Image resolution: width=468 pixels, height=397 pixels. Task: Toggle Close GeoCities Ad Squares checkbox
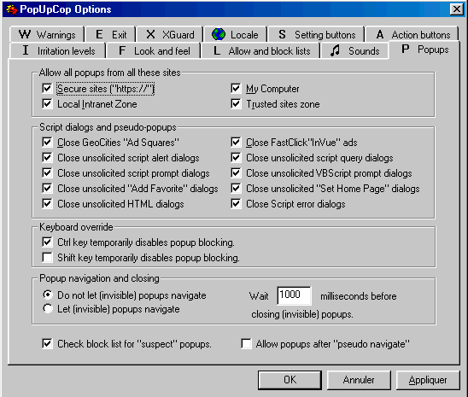47,143
